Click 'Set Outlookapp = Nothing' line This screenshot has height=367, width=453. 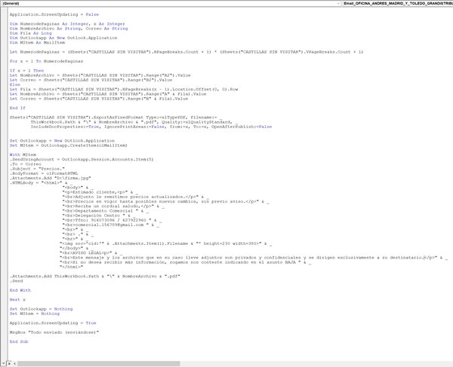[41, 309]
